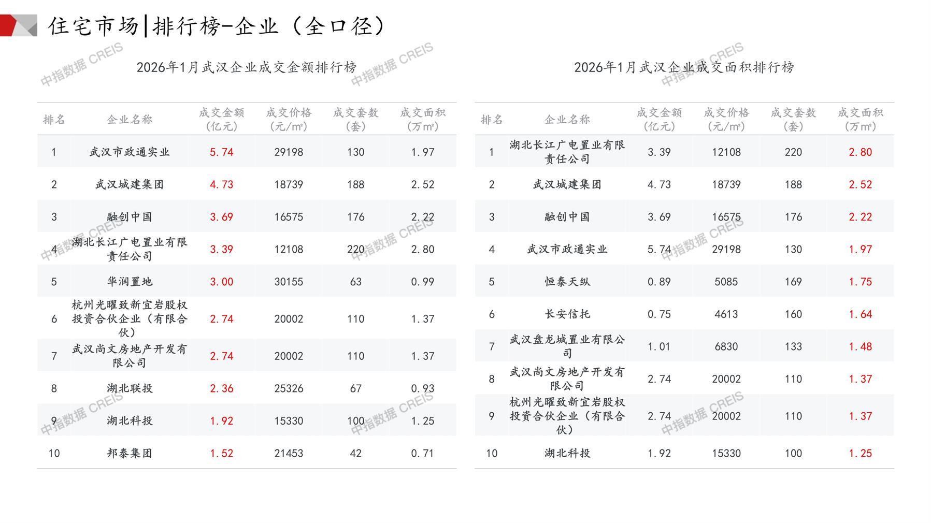Image resolution: width=931 pixels, height=523 pixels.
Task: Click the slide title 住宅市场|排行榜-企业
Action: 217,26
